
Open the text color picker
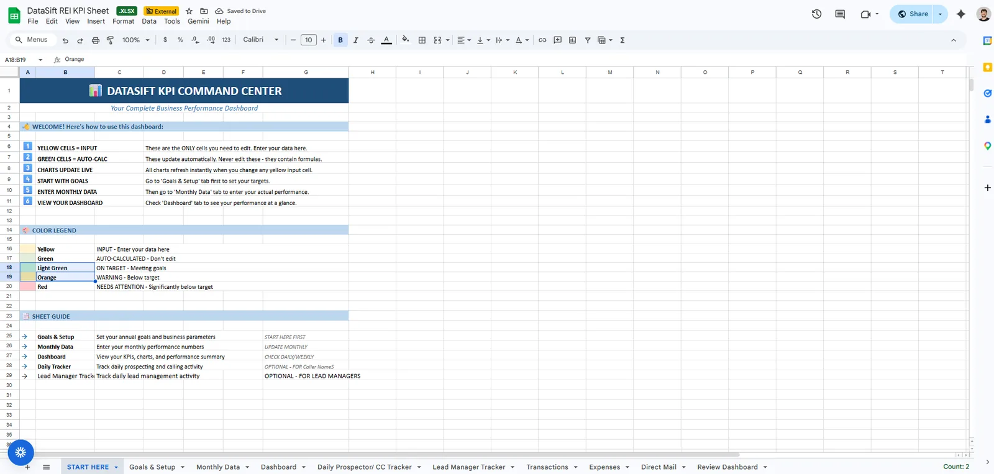[386, 40]
